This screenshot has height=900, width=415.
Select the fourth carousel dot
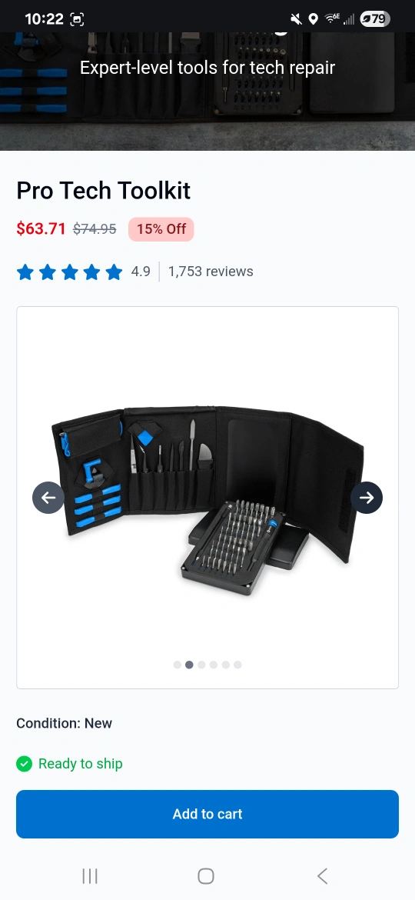click(213, 665)
